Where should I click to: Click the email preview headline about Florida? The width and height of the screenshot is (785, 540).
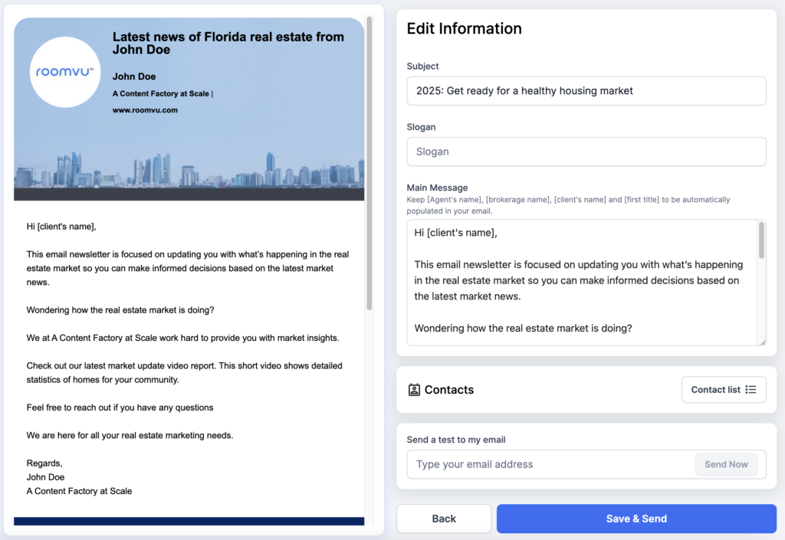pos(228,43)
